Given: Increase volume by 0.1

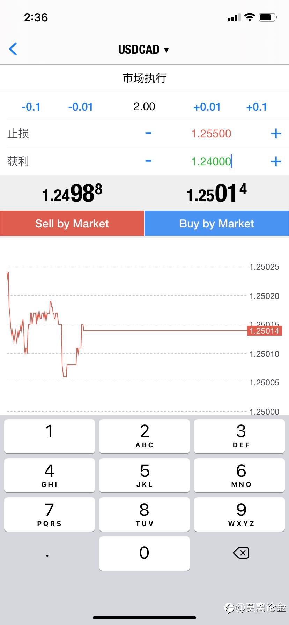Looking at the screenshot, I should (x=257, y=107).
